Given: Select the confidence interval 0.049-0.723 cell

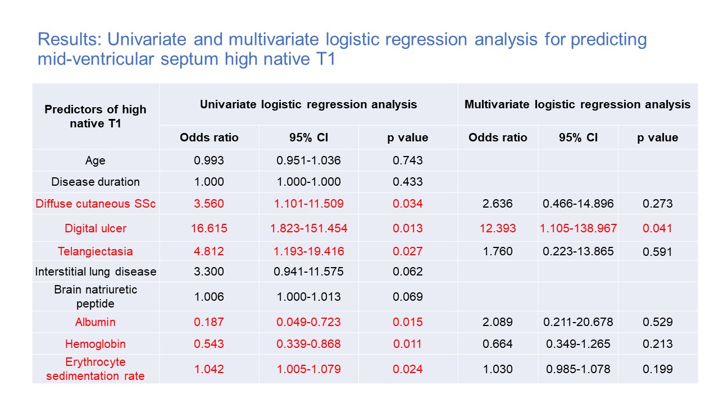Looking at the screenshot, I should pos(308,322).
